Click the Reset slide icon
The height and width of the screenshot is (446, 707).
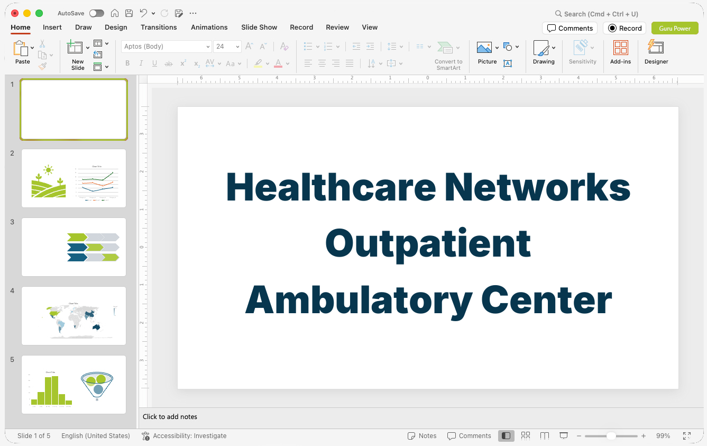click(98, 54)
